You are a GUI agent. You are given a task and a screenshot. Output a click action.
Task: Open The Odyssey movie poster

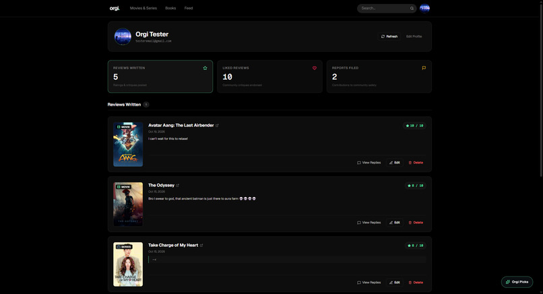(x=128, y=204)
